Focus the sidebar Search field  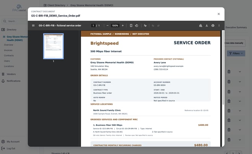15,21
